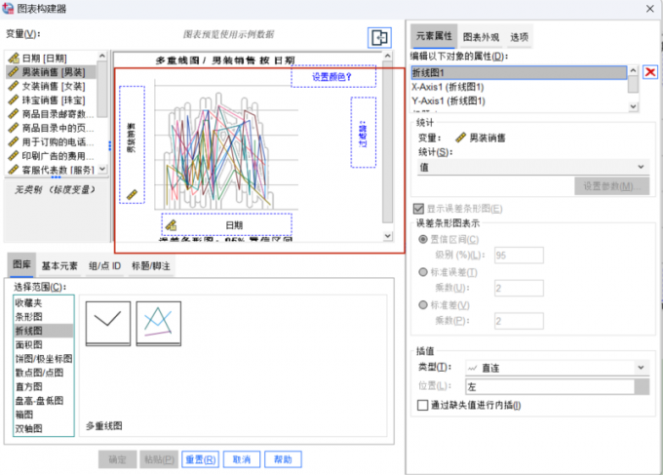663x475 pixels.
Task: Switch to the 标题/脚注 tab
Action: 150,265
